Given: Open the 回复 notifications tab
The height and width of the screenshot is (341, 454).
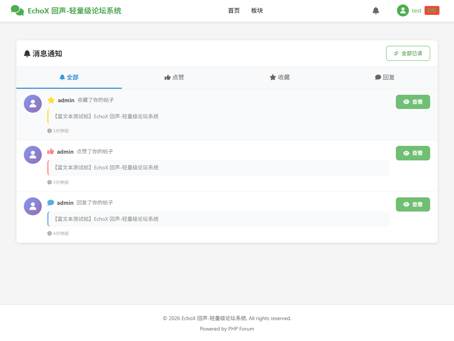Looking at the screenshot, I should pyautogui.click(x=385, y=77).
